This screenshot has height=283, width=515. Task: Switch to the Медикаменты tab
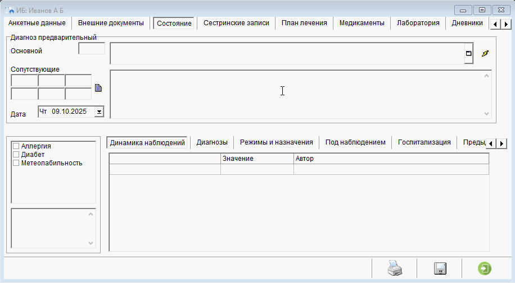click(362, 23)
